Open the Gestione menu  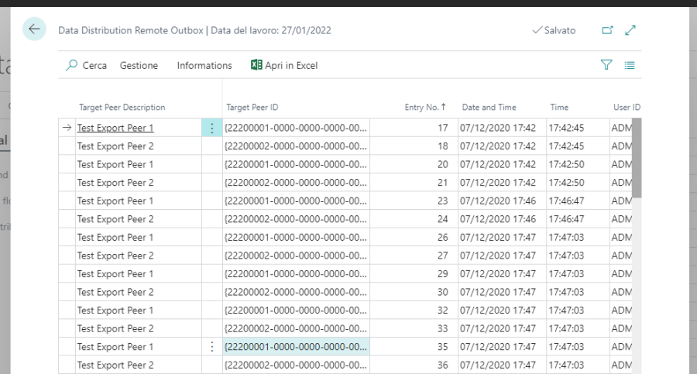click(x=139, y=66)
